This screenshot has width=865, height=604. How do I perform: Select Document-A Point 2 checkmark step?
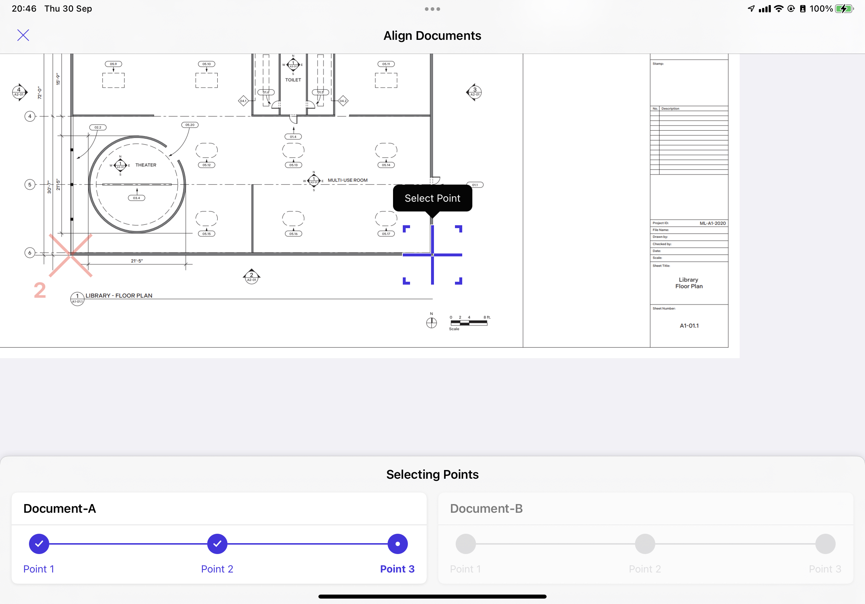click(217, 544)
